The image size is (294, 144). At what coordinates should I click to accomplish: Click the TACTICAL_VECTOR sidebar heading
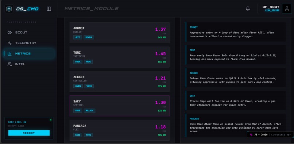[x=22, y=22]
